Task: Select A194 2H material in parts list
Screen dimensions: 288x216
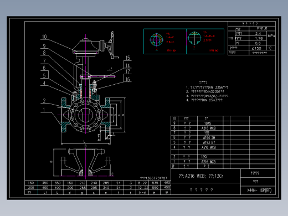Action: pyautogui.click(x=209, y=138)
